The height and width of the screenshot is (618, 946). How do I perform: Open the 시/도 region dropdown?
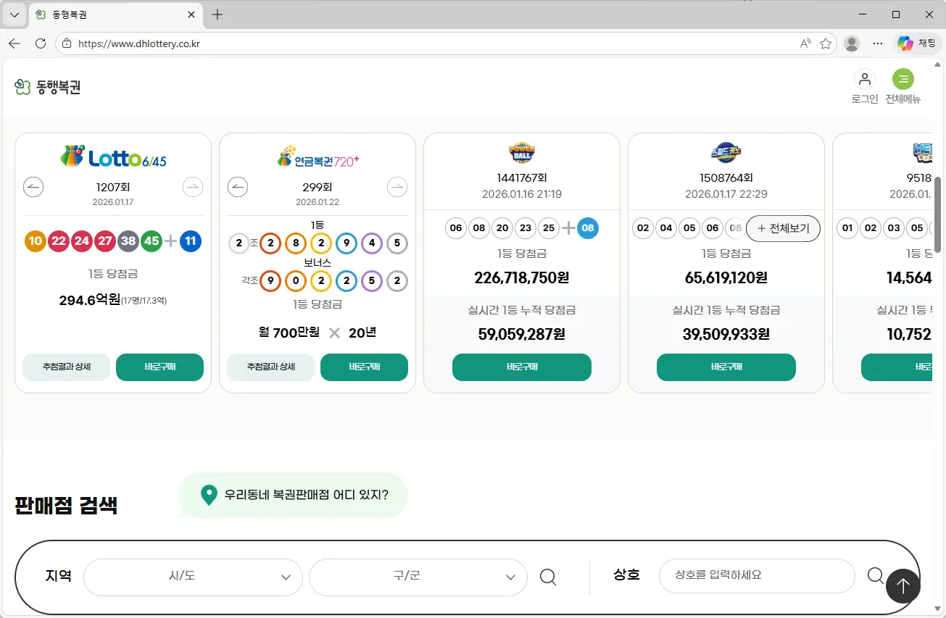coord(192,577)
